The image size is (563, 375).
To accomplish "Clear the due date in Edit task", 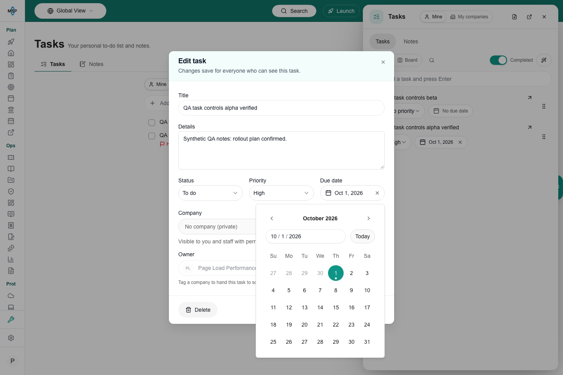I will 377,193.
